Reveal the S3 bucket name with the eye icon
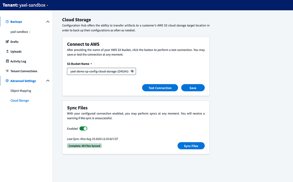 point(132,71)
